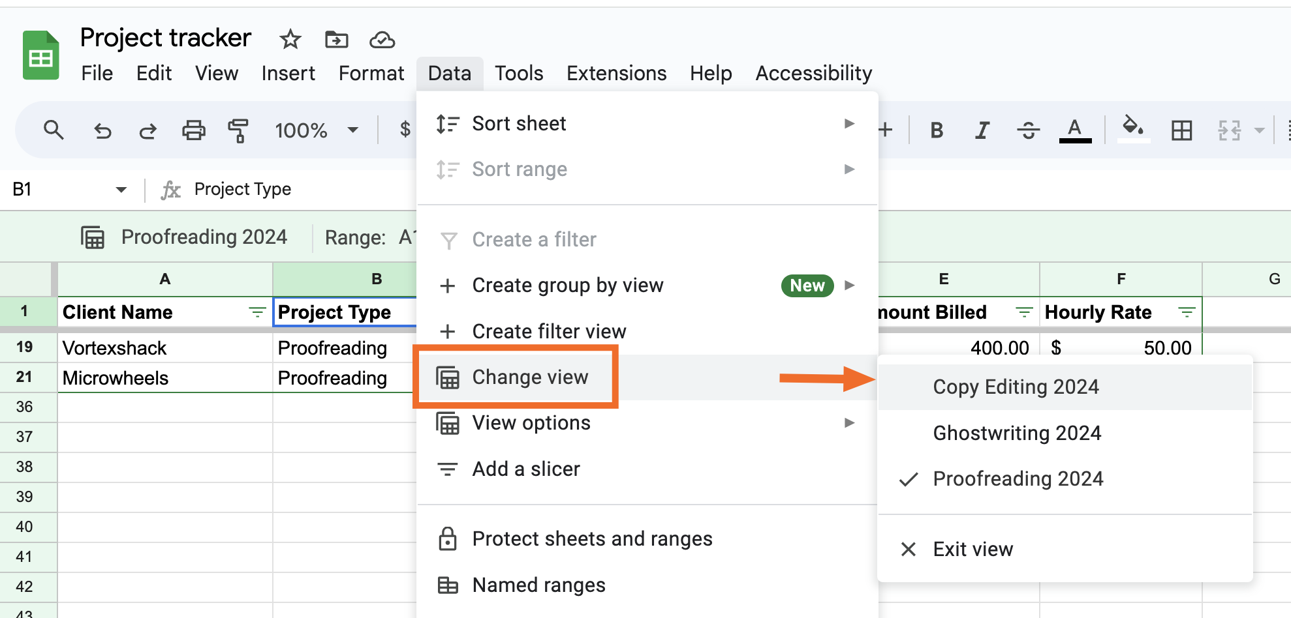The image size is (1291, 618).
Task: Open the Format menu
Action: [371, 73]
